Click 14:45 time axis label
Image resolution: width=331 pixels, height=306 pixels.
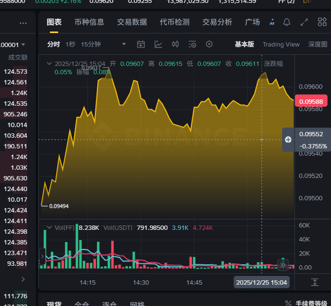point(194,283)
